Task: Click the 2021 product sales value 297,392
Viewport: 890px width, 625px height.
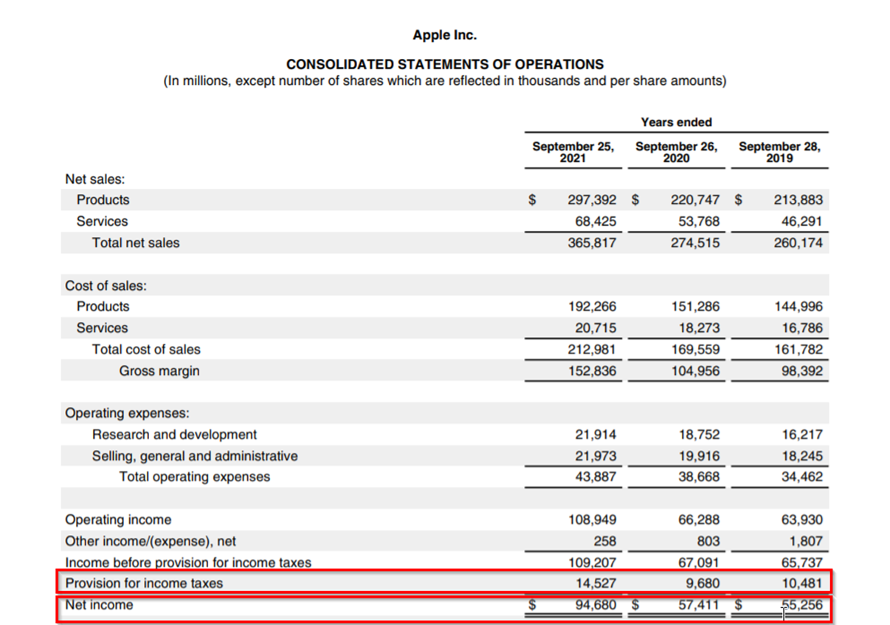Action: point(592,200)
